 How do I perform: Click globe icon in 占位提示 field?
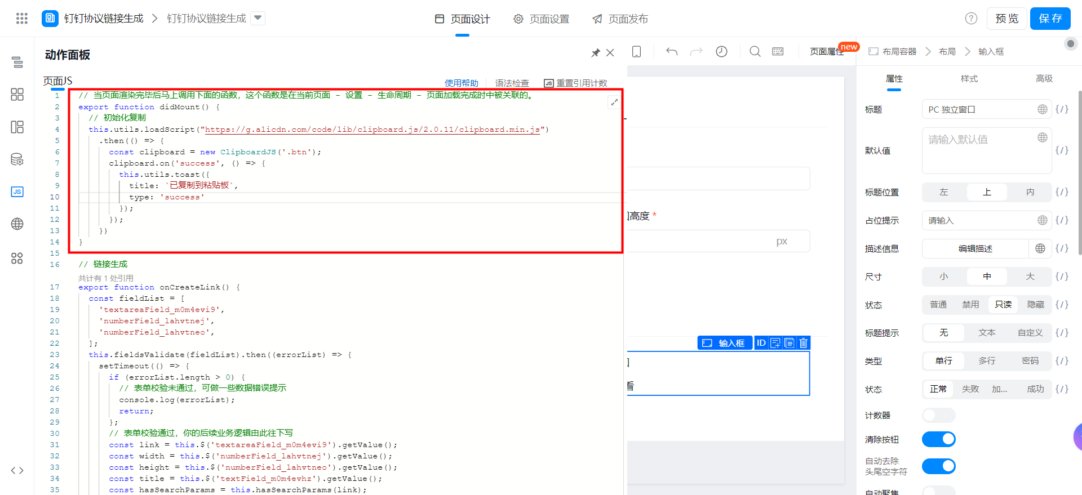[x=1043, y=220]
